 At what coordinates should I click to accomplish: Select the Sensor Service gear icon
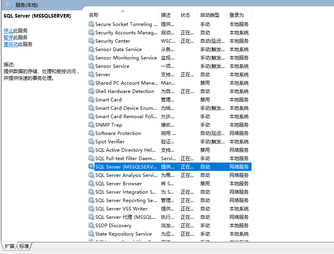tap(91, 66)
